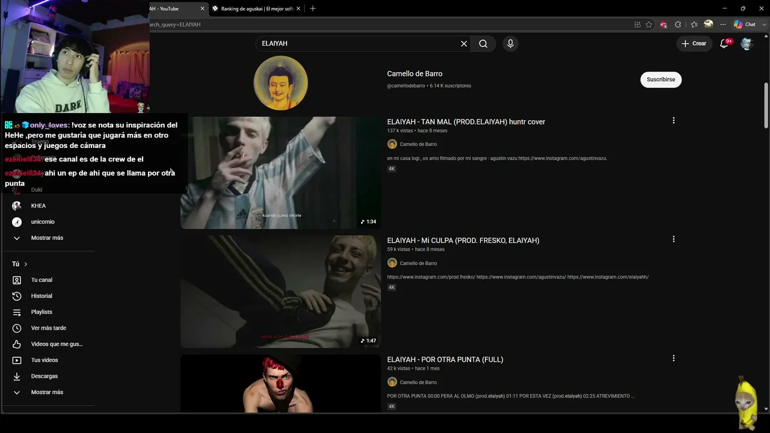Start voice search with the microphone icon
The height and width of the screenshot is (433, 770).
[510, 43]
